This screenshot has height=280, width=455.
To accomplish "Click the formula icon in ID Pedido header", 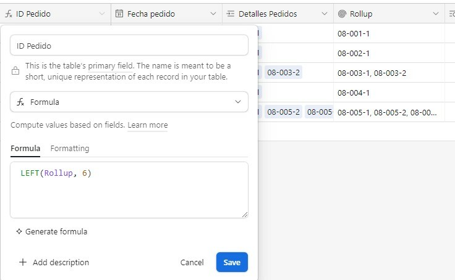I will tap(9, 14).
